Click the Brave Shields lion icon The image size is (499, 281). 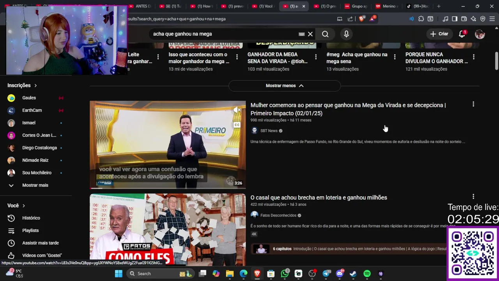pyautogui.click(x=362, y=19)
